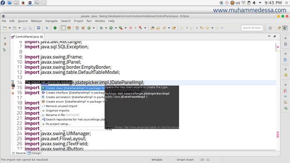Click the green Skip All Breakpoints icon
Viewport: 290px width, 163px height.
[55, 28]
